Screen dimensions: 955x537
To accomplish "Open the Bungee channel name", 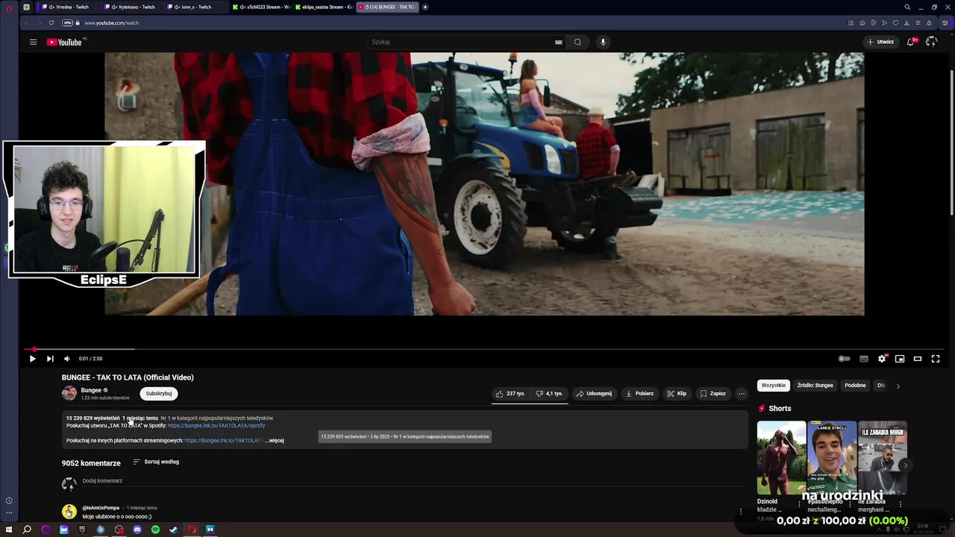I will (x=91, y=390).
